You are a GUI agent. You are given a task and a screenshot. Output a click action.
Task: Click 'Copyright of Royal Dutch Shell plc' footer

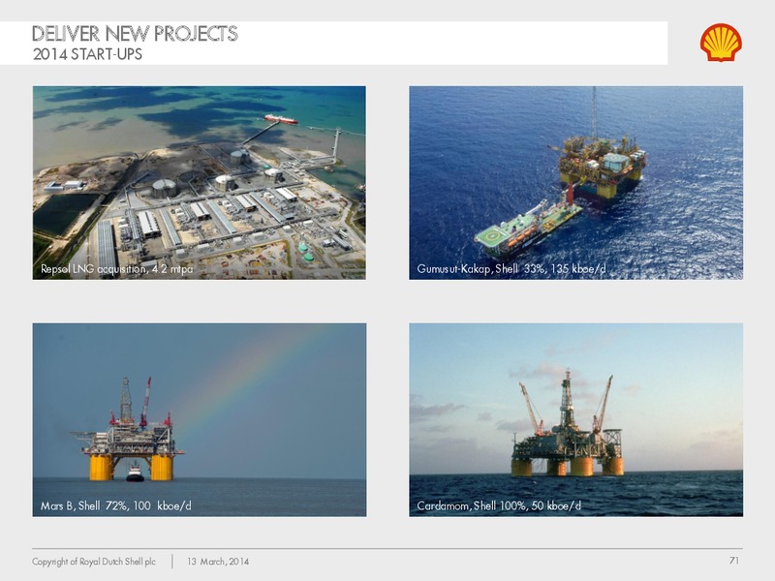click(x=94, y=562)
